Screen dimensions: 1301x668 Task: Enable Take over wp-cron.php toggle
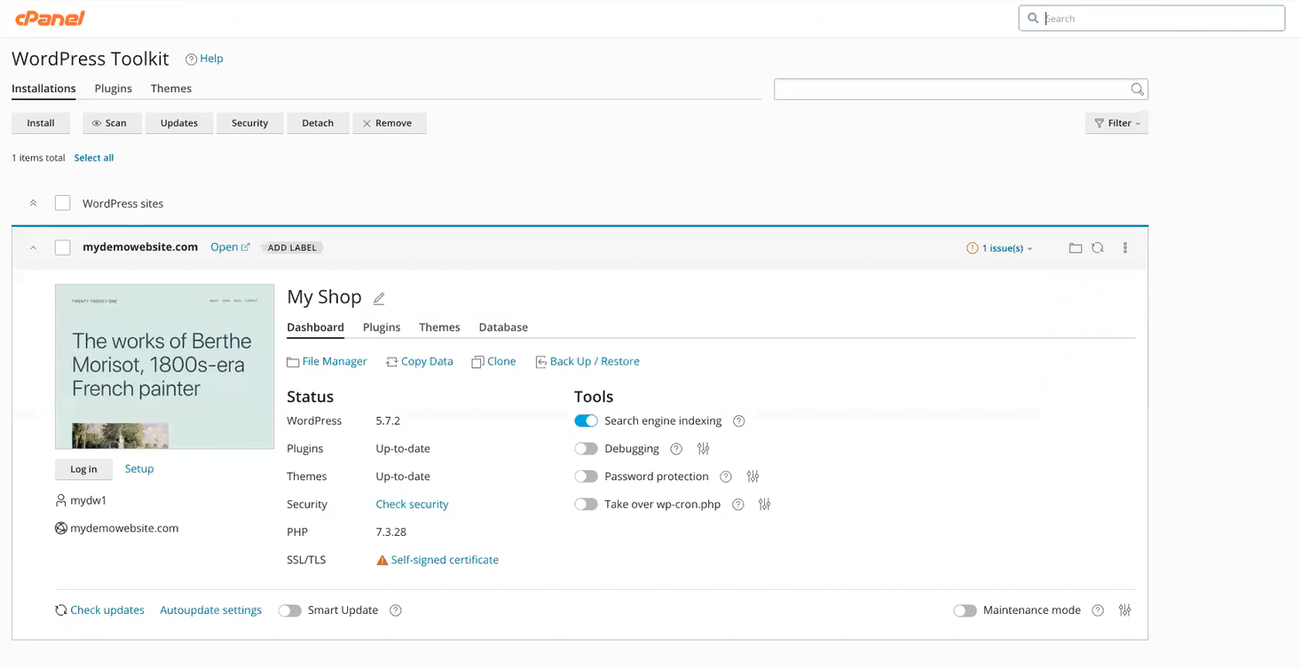pyautogui.click(x=586, y=505)
